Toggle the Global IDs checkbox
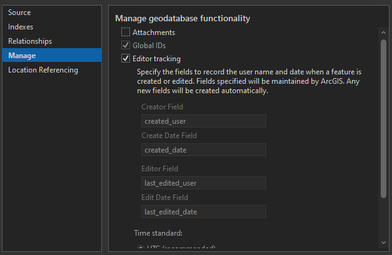Viewport: 392px width, 255px height. click(x=126, y=46)
